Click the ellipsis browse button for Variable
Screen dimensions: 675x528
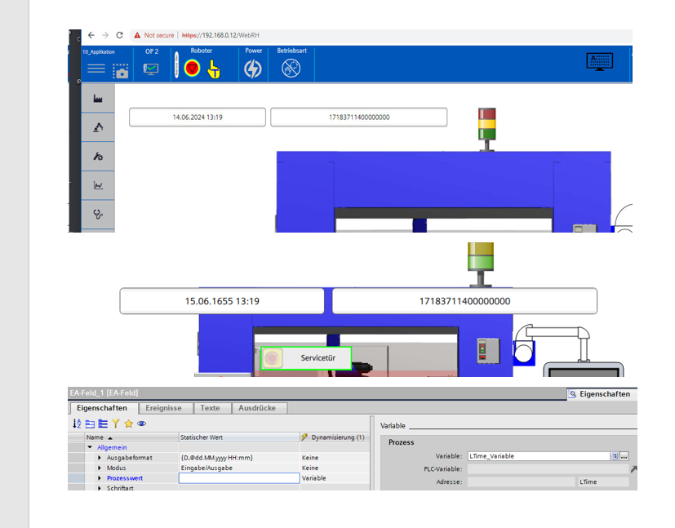tap(624, 456)
